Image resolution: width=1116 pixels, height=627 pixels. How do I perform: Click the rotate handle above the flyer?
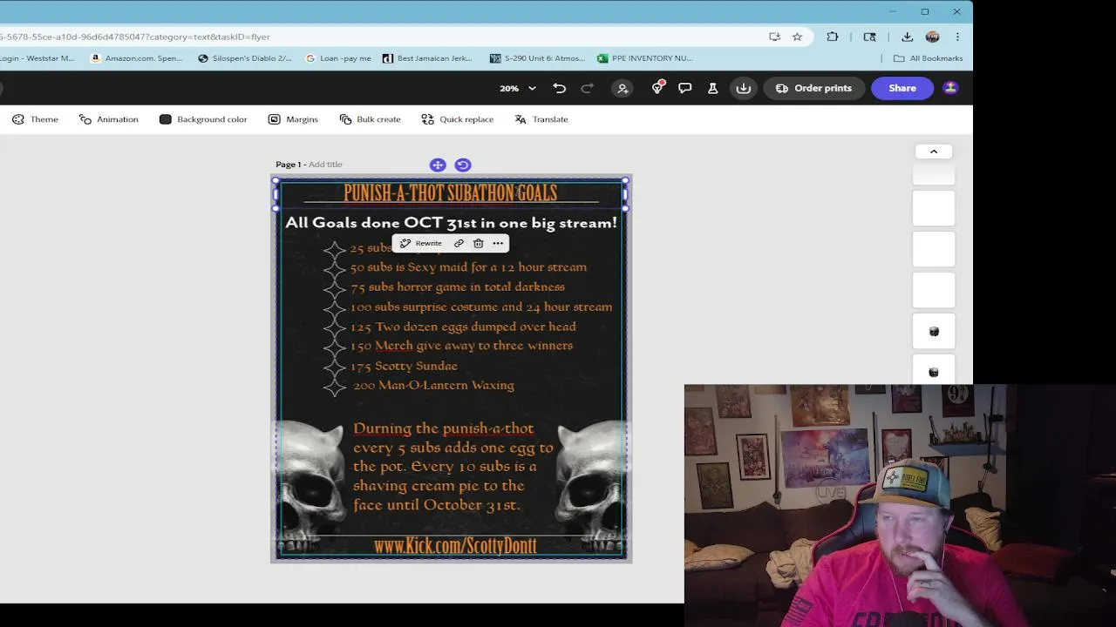[463, 165]
